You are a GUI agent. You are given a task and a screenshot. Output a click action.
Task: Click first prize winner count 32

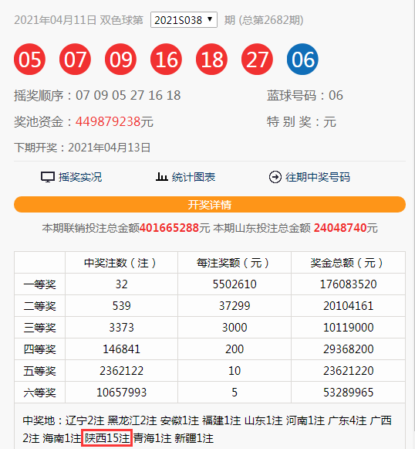121,284
